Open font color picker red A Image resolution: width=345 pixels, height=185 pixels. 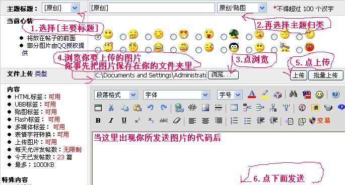252,95
